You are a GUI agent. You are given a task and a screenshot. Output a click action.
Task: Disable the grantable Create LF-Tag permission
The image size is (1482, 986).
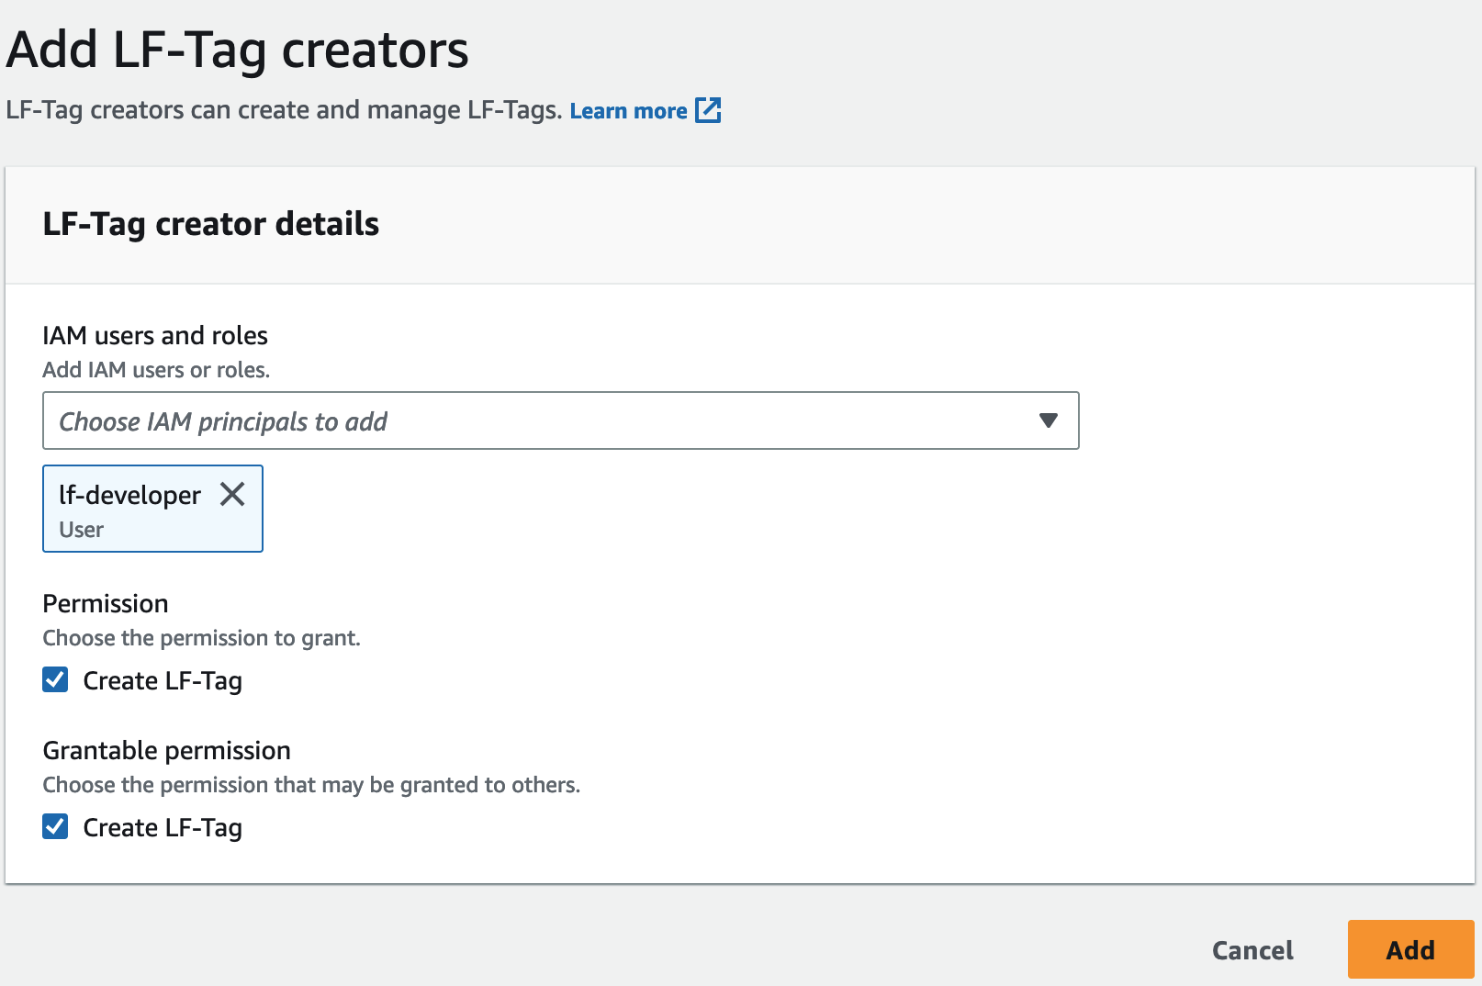coord(55,826)
